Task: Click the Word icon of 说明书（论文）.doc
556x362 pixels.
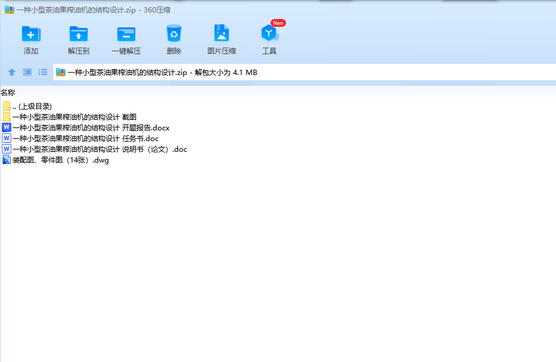Action: click(x=7, y=149)
